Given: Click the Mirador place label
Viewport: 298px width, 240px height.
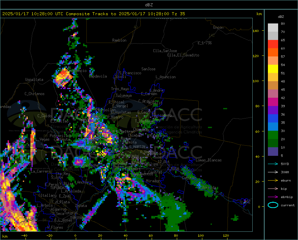Looking at the screenshot, I should pos(153,181).
